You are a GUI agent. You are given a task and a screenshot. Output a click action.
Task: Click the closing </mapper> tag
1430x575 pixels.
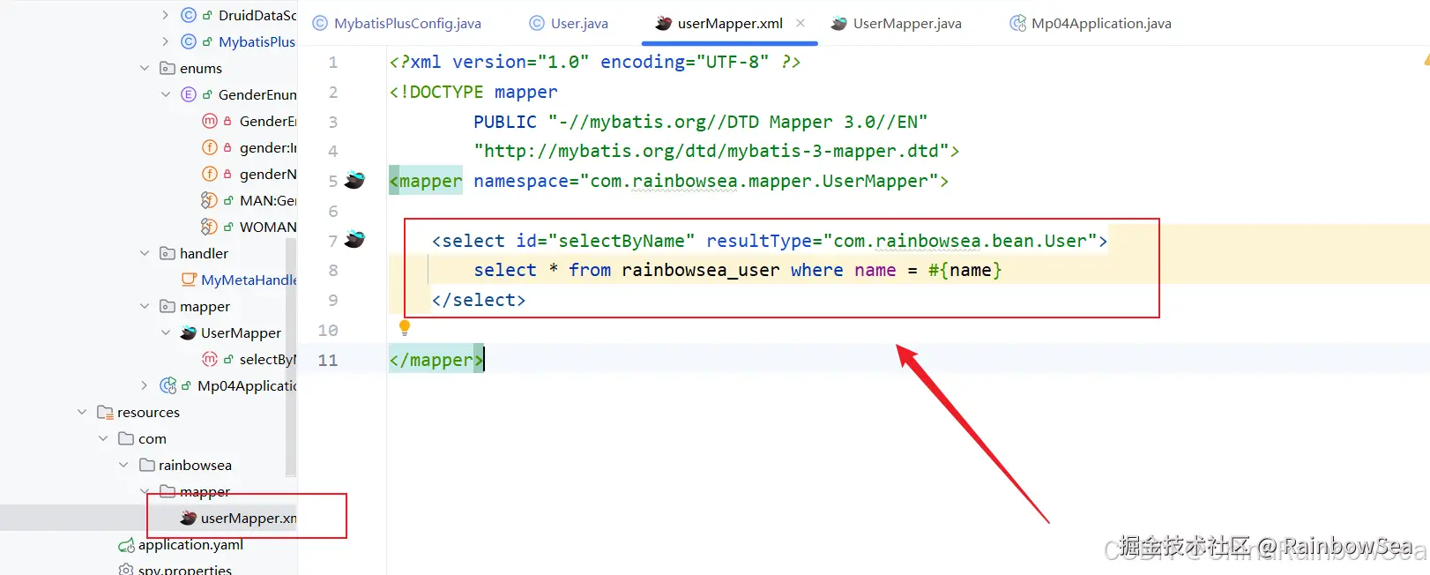tap(436, 360)
